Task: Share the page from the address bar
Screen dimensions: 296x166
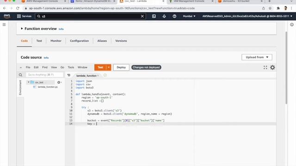Action: tap(263, 8)
